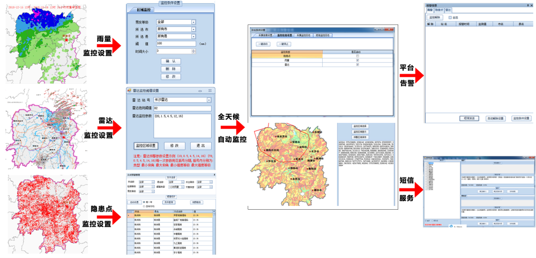Click the 监控区域设置 button
Screen dimensions: 536x258
click(146, 145)
